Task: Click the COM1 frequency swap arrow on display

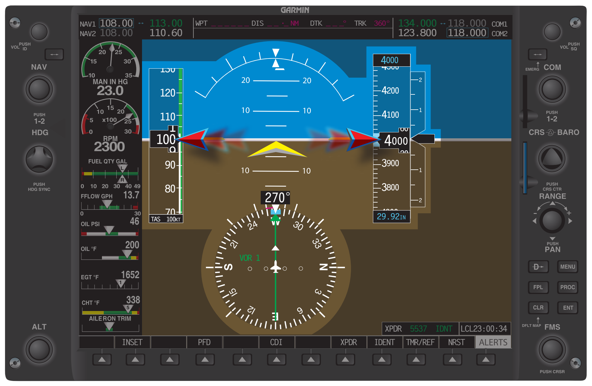Action: coord(443,23)
